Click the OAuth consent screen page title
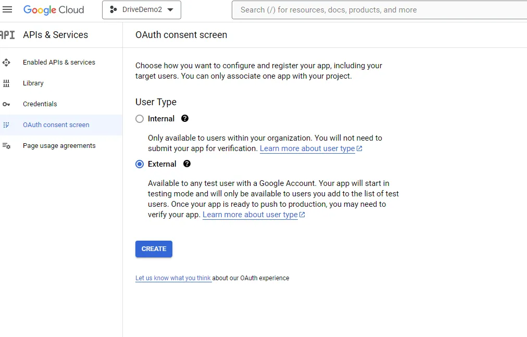Viewport: 527px width, 337px height. coord(181,35)
